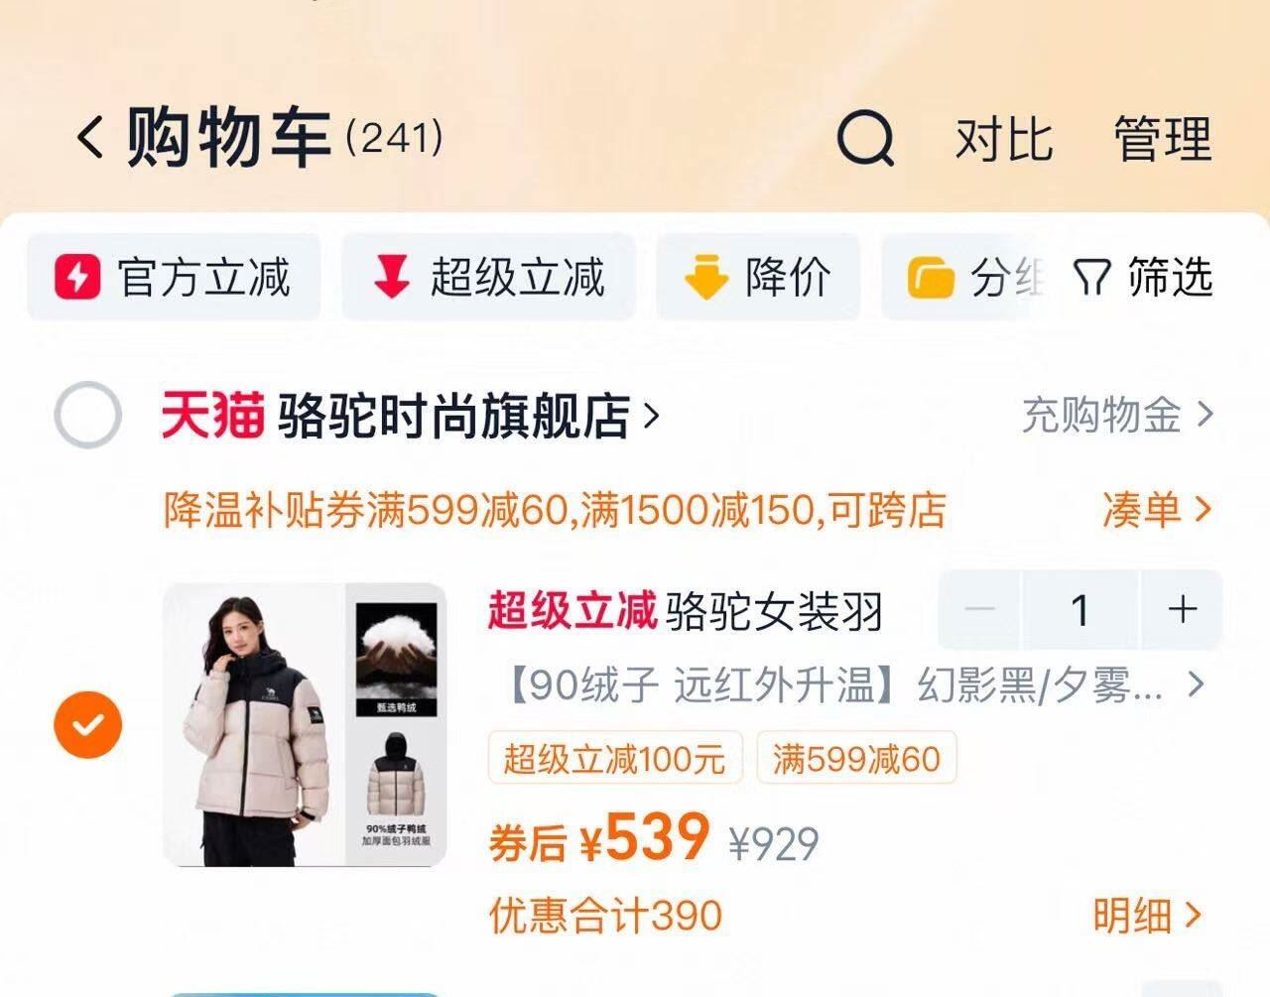
Task: Tap the red down-arrow 超级立减 icon
Action: (391, 277)
